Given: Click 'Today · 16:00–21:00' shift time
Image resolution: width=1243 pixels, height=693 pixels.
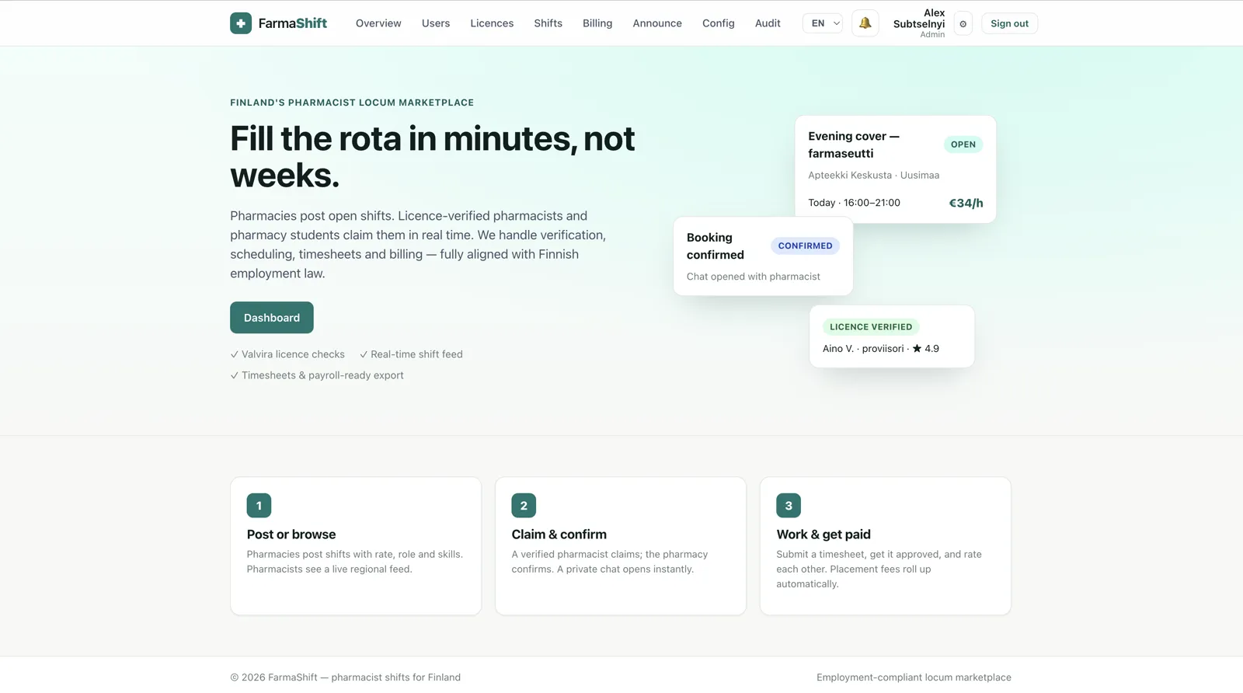Looking at the screenshot, I should [x=854, y=203].
